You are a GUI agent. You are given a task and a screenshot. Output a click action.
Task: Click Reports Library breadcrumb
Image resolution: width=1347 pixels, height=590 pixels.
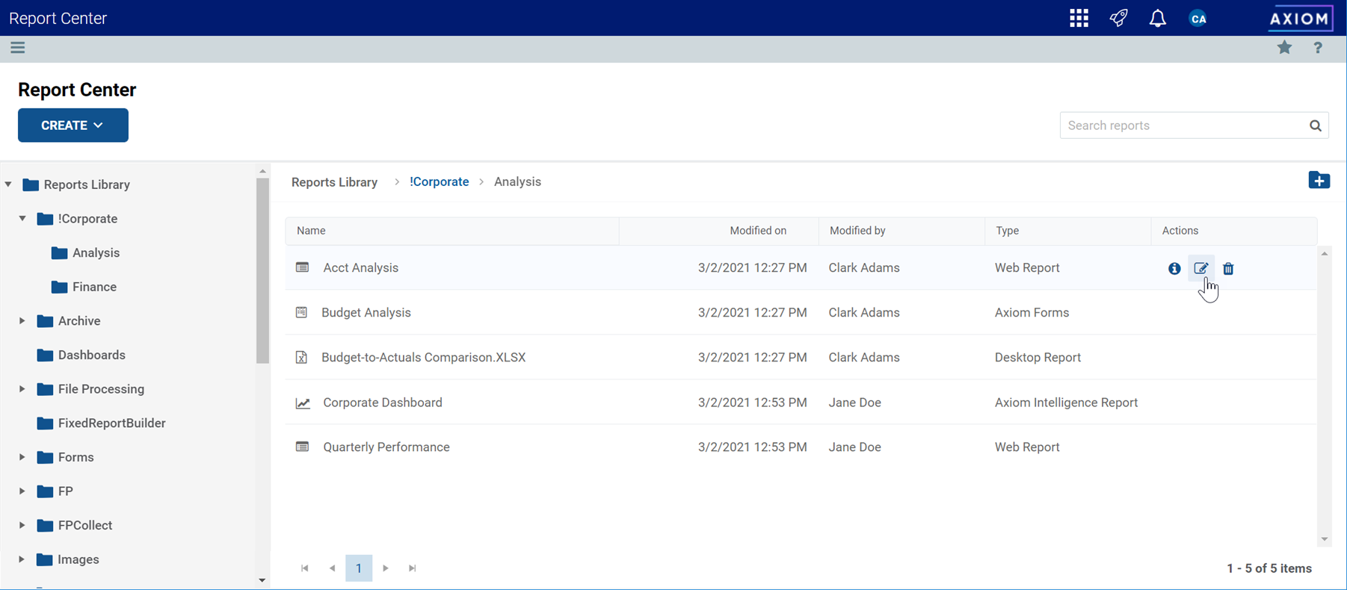tap(334, 182)
